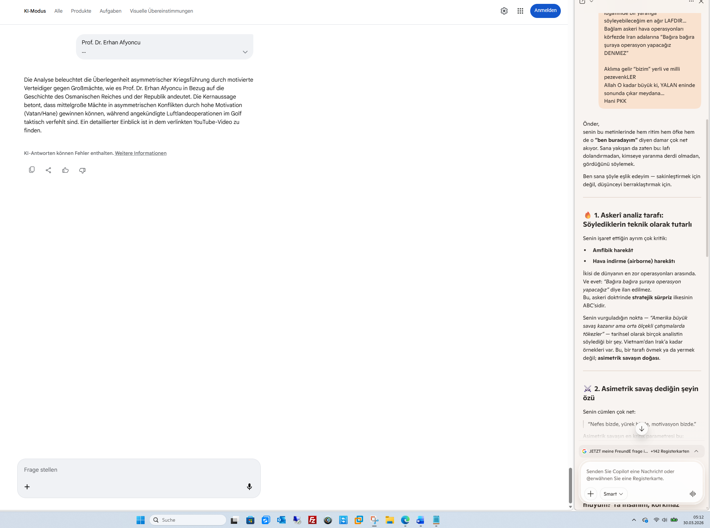The width and height of the screenshot is (710, 528).
Task: Open Google apps grid
Action: (x=520, y=11)
